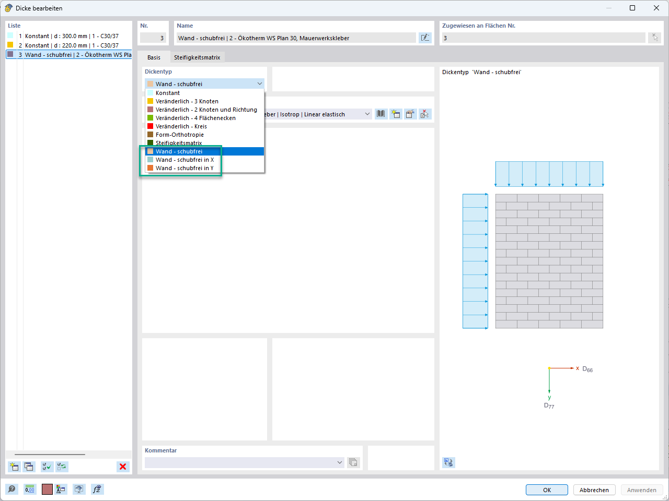Select thickness 2 'Konstant d: 220.0 mm'
Image resolution: width=669 pixels, height=501 pixels.
pyautogui.click(x=63, y=45)
